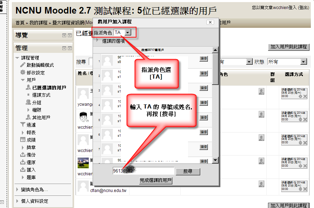314x208 pixels.
Task: Go to 首頁 in the breadcrumb
Action: tap(20, 23)
